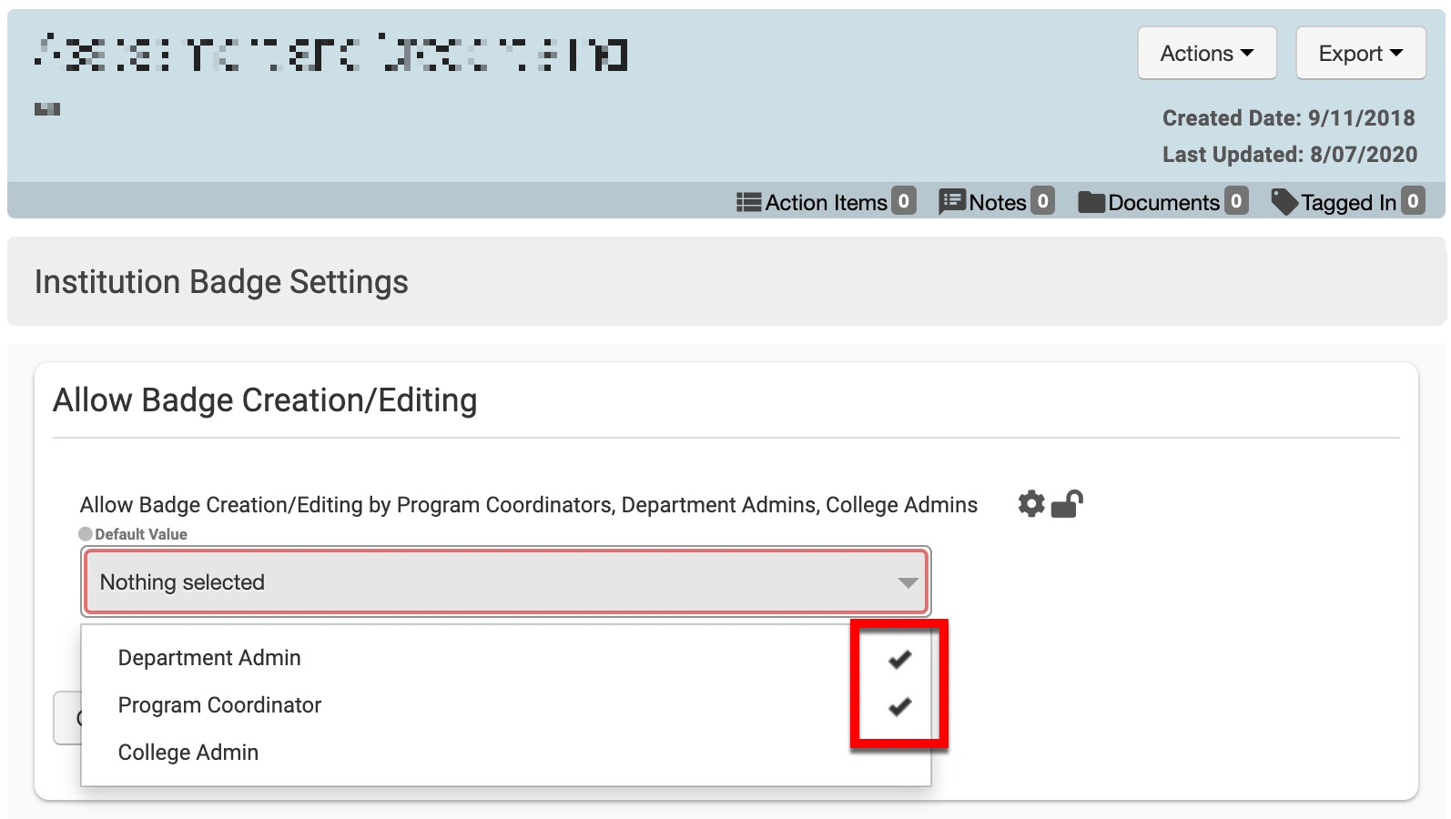The height and width of the screenshot is (819, 1451).
Task: Open the Actions dropdown
Action: coord(1206,54)
